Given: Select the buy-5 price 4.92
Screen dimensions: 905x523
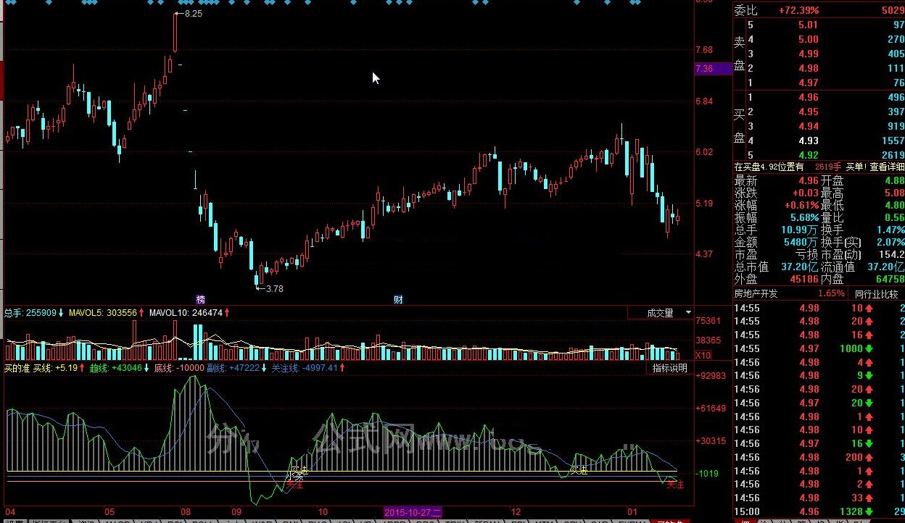Looking at the screenshot, I should (808, 155).
